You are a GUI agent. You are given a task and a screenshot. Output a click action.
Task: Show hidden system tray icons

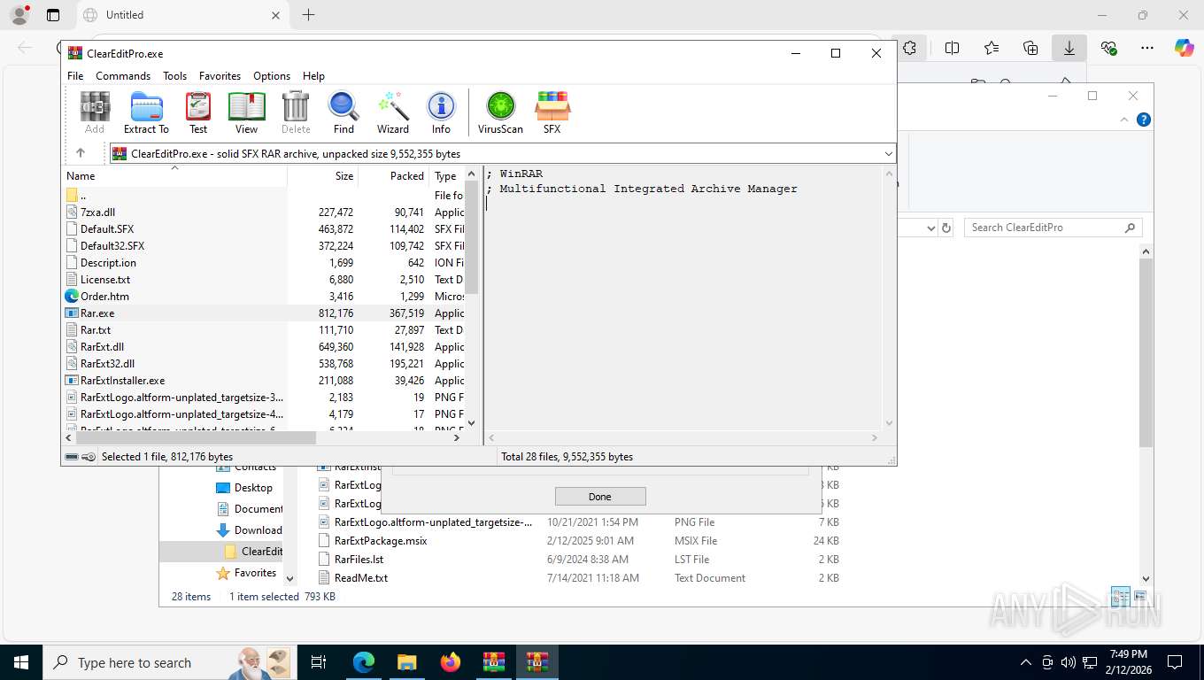(1026, 662)
